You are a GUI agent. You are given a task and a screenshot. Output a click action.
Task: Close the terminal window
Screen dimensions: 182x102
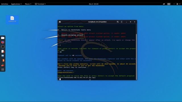tap(135, 22)
